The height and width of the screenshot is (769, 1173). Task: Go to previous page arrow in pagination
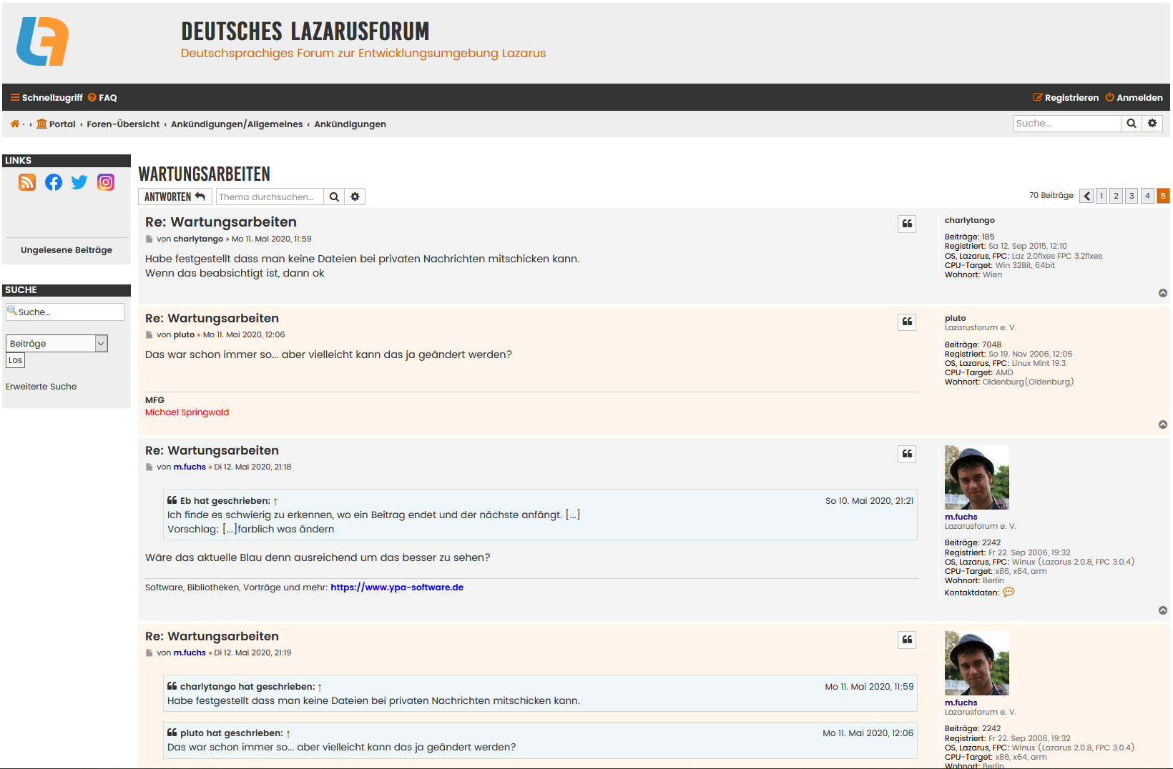pos(1086,196)
